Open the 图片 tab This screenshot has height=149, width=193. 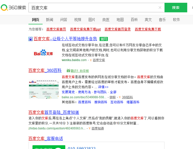(92, 20)
